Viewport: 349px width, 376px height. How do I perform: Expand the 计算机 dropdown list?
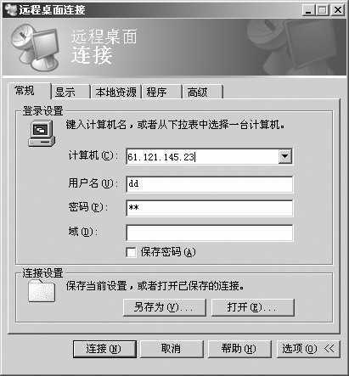click(x=285, y=156)
